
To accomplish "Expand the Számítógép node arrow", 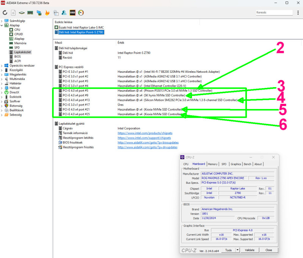I will [x=2, y=21].
